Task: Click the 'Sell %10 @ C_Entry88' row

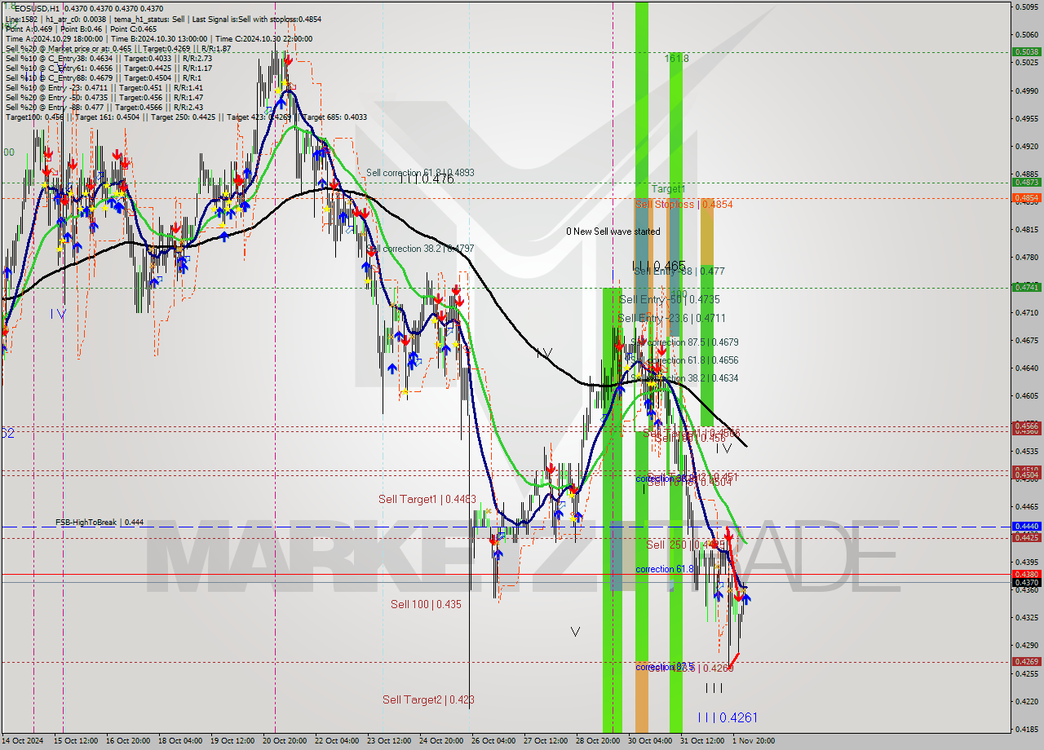Action: click(x=104, y=77)
